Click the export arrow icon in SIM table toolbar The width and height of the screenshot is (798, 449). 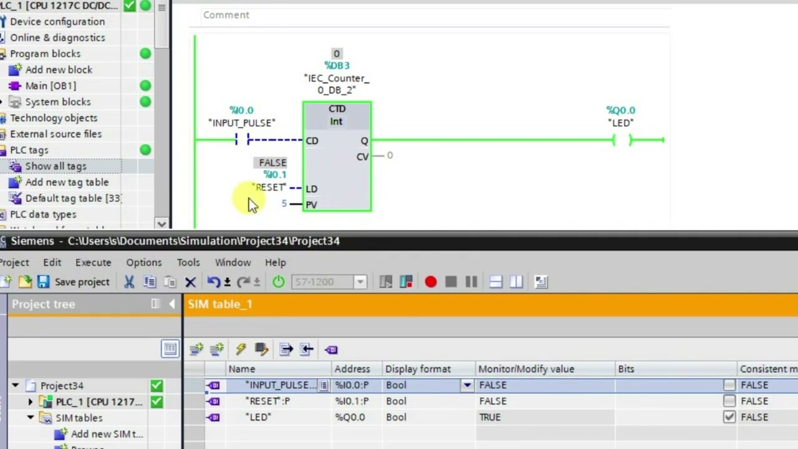pos(286,349)
